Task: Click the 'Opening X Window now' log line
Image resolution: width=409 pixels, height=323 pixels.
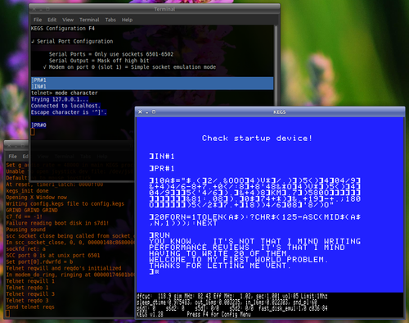Action: (x=37, y=198)
